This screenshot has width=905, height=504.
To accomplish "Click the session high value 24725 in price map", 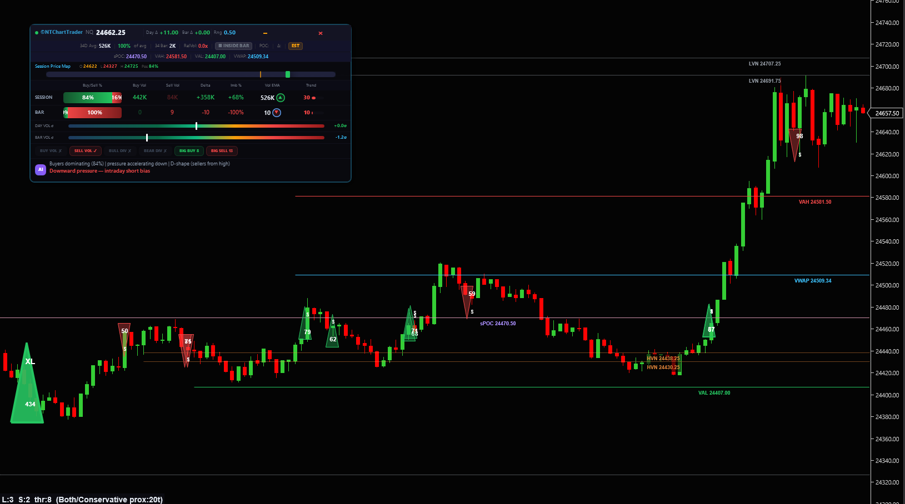I will (x=131, y=66).
